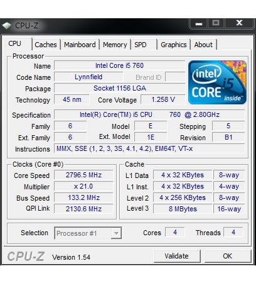Click the Technology value 45 nm
The height and width of the screenshot is (283, 256).
[72, 99]
